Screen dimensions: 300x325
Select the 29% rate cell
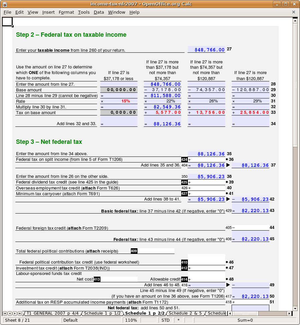[251, 101]
